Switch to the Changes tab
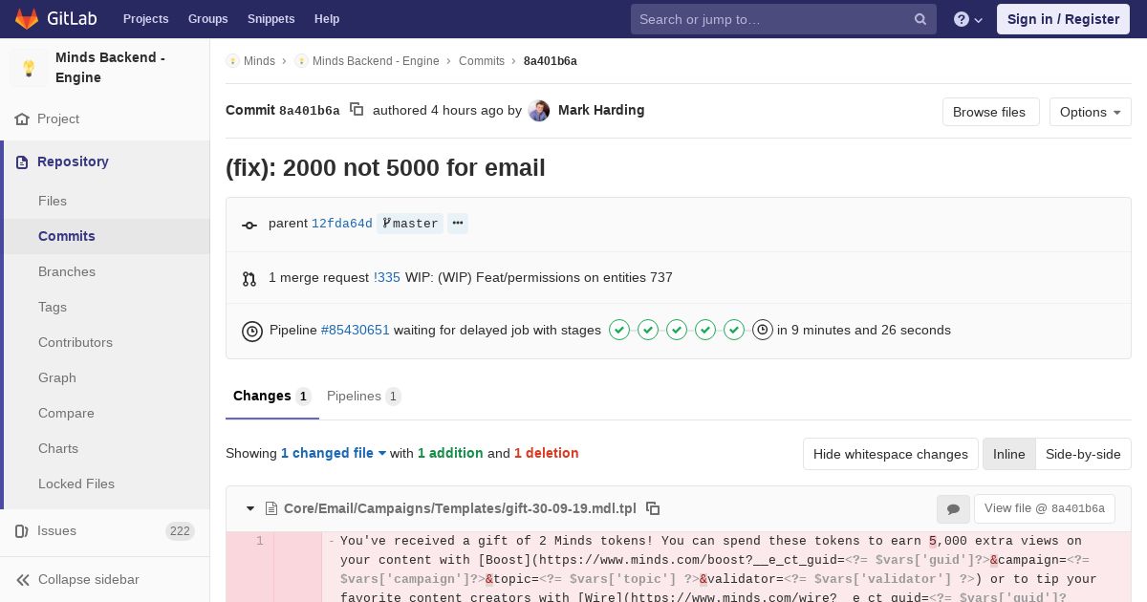 coord(272,397)
